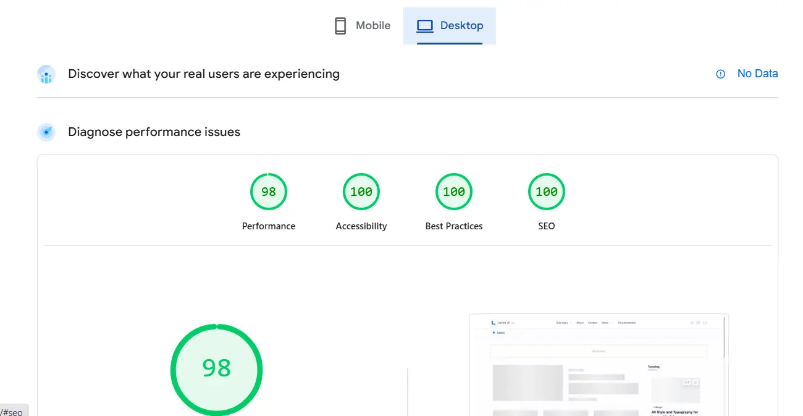Click the mobile phone icon
Screen dimensions: 803x416
(x=340, y=26)
